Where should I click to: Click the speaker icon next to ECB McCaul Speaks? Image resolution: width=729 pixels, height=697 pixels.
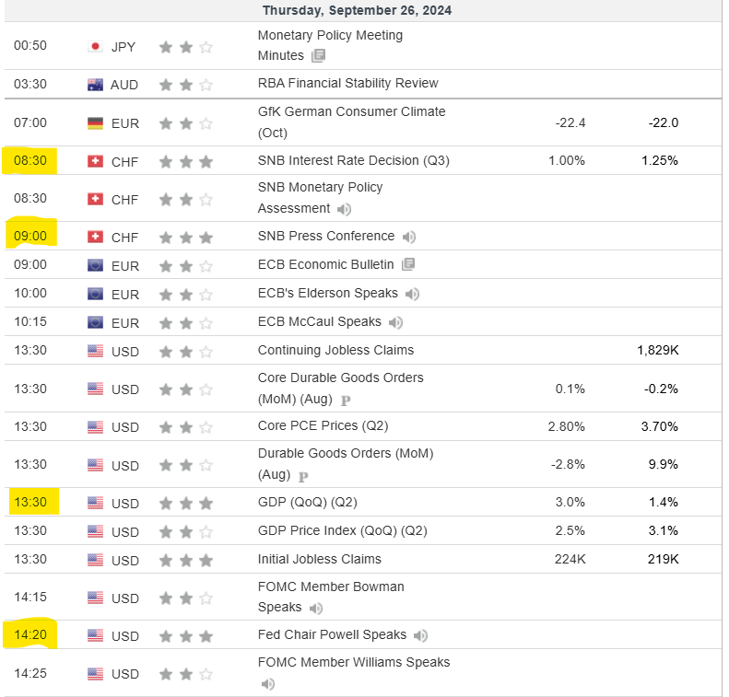395,322
